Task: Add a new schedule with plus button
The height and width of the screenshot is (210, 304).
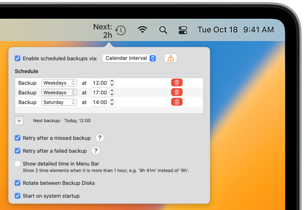Action: coord(19,121)
